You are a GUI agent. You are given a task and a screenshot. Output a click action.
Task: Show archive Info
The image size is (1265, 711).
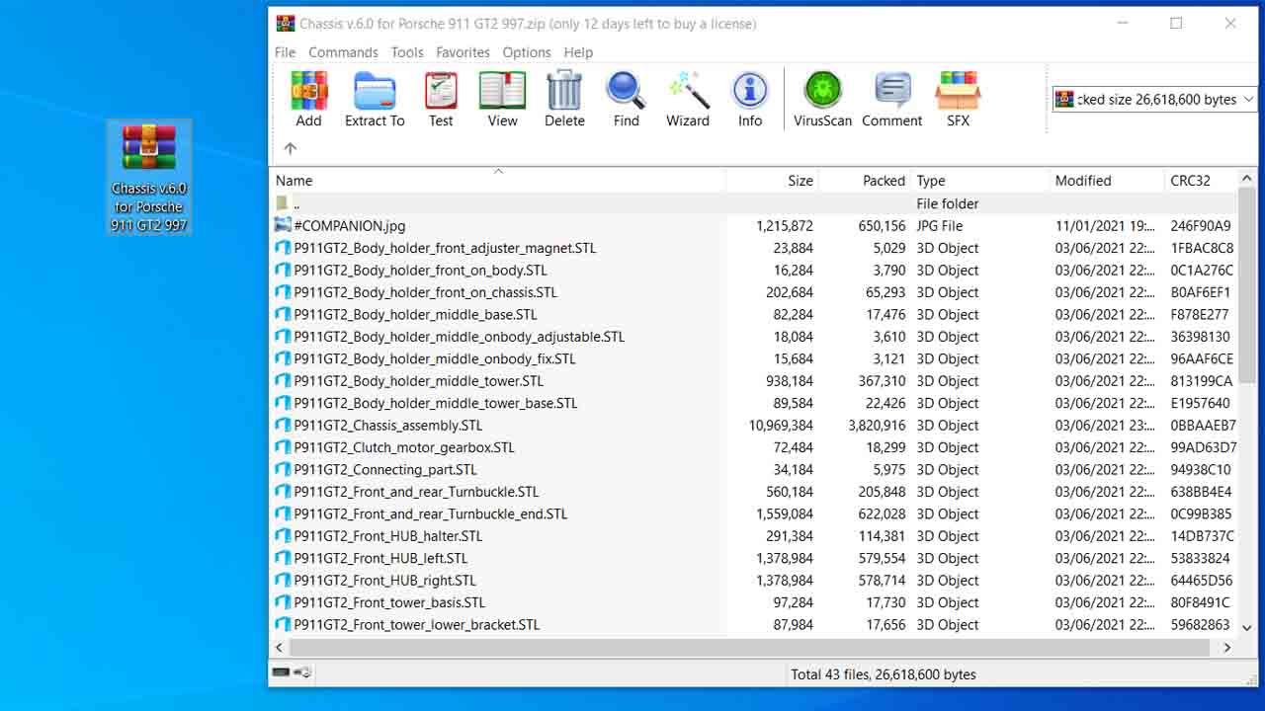(750, 99)
